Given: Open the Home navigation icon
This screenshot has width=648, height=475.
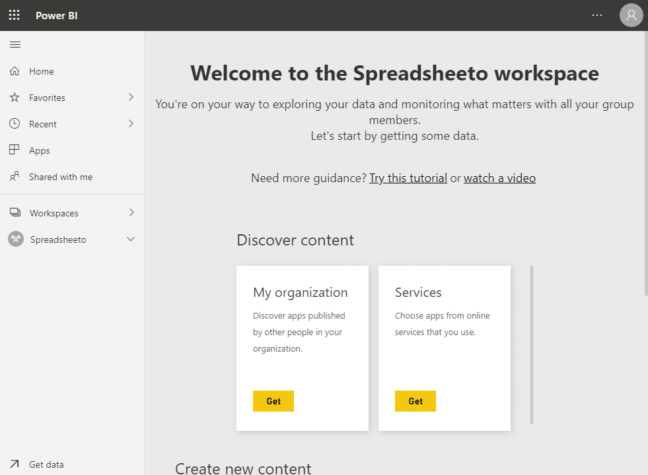Looking at the screenshot, I should pos(15,71).
